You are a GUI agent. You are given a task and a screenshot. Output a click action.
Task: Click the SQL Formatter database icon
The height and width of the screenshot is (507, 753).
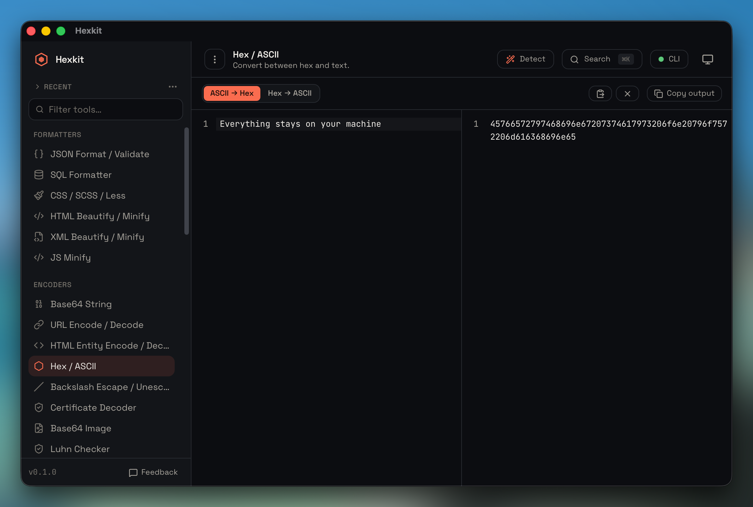(39, 175)
